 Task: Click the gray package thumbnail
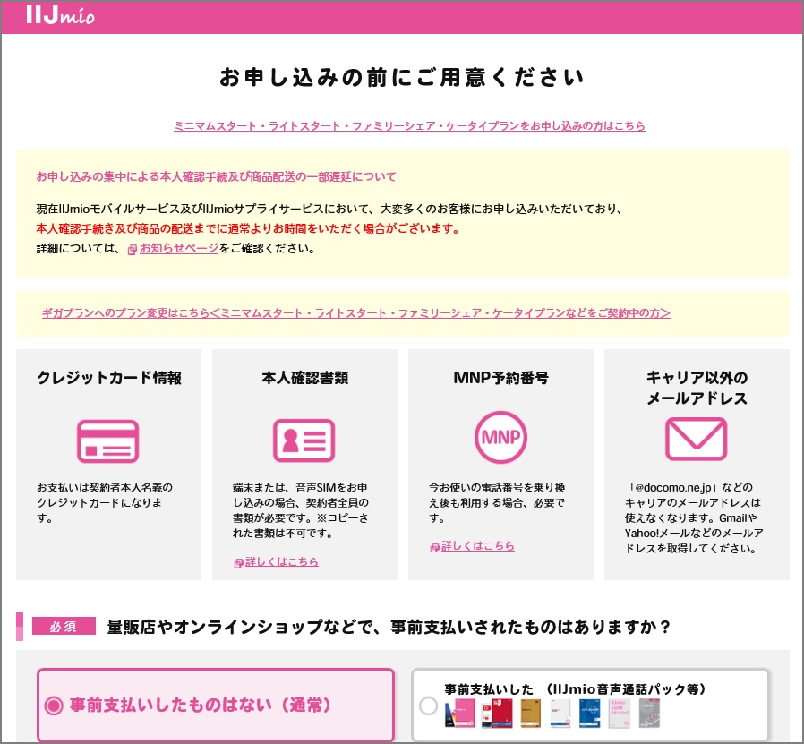649,714
